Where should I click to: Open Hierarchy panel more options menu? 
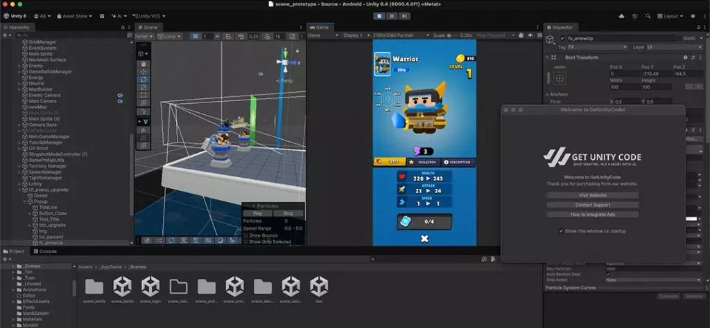128,28
